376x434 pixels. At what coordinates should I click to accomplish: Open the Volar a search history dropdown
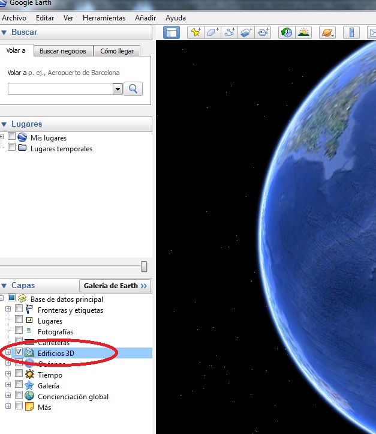tap(117, 89)
